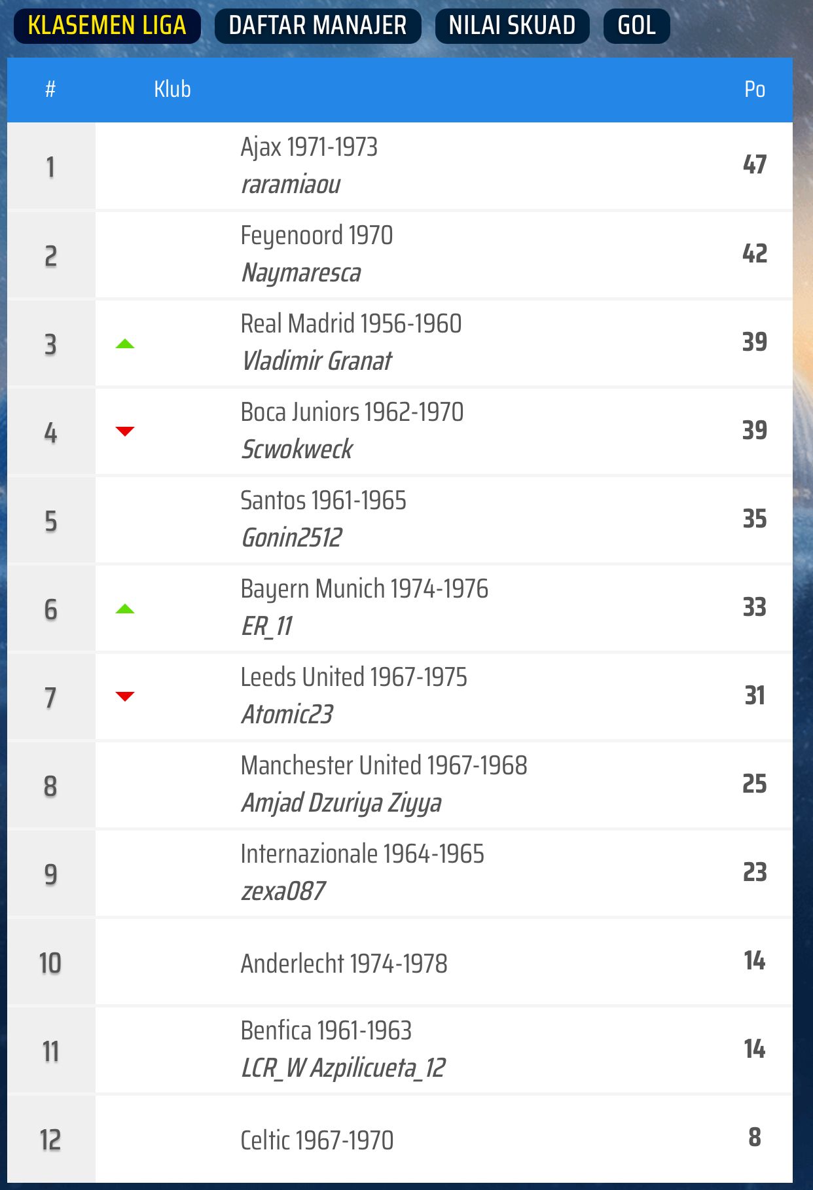View manager Vladimir Granat profile
This screenshot has height=1190, width=813.
317,361
